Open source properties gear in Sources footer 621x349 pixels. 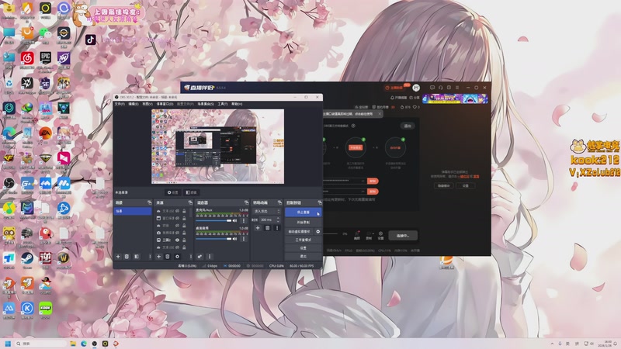(x=177, y=257)
